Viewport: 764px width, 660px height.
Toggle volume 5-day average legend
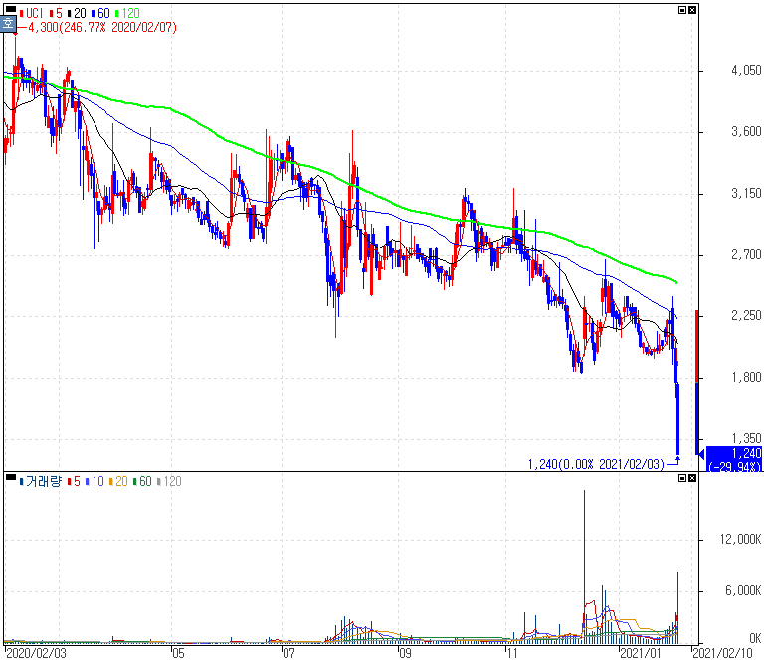tap(74, 481)
